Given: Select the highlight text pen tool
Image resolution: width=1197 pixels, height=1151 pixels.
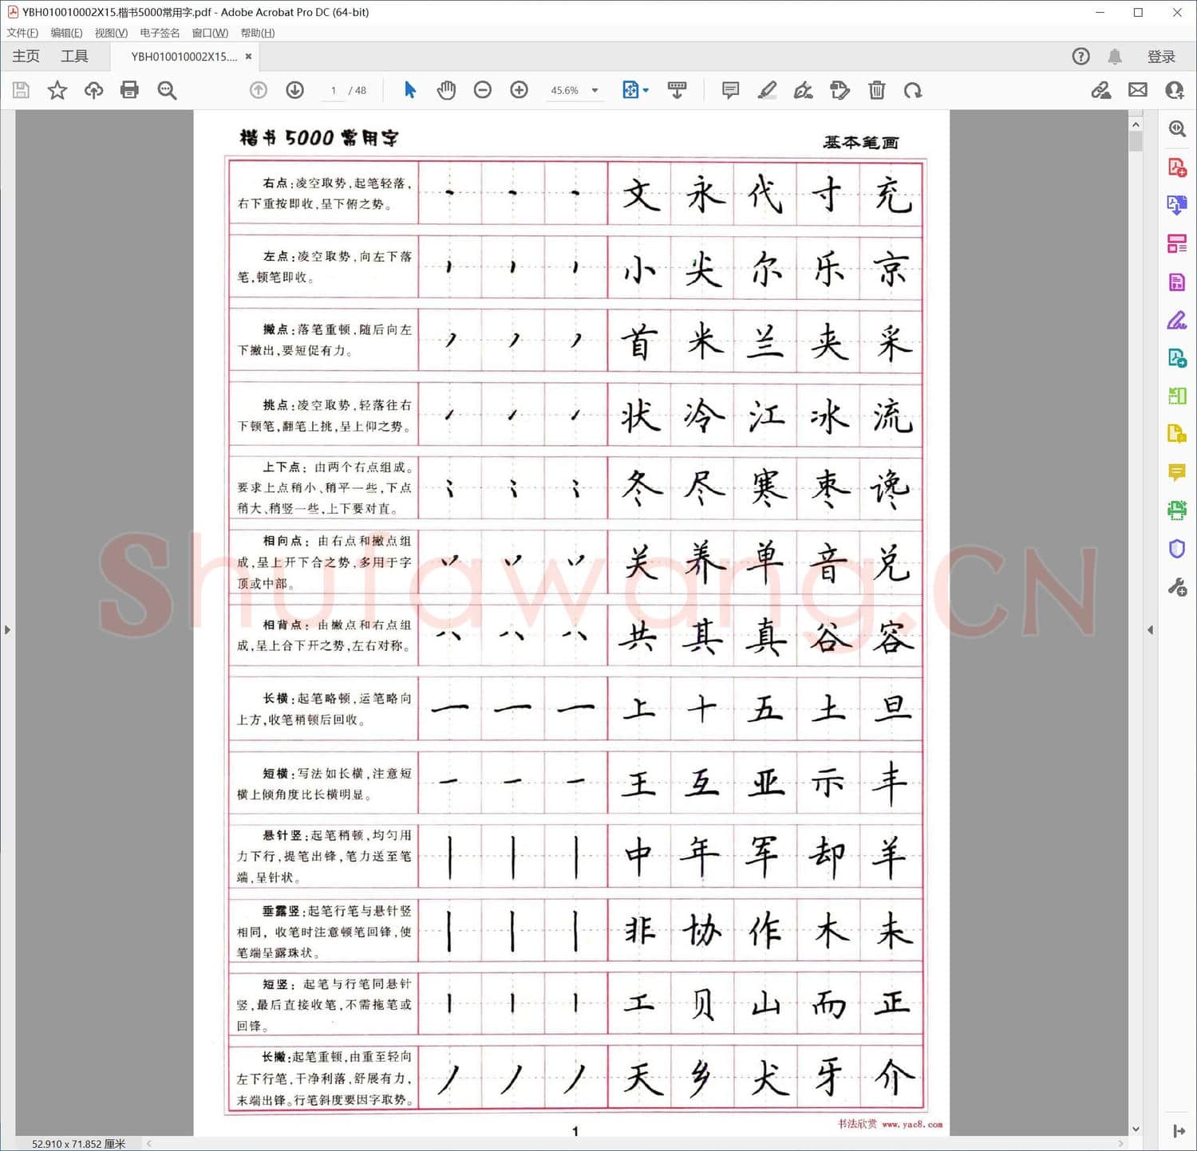Looking at the screenshot, I should coord(767,90).
